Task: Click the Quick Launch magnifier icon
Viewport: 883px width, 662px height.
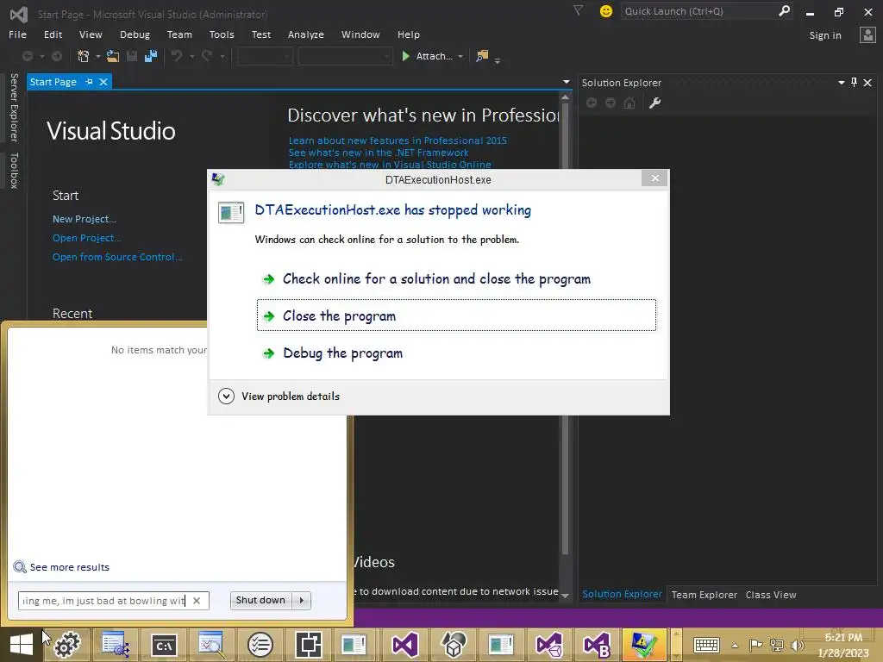Action: click(784, 10)
